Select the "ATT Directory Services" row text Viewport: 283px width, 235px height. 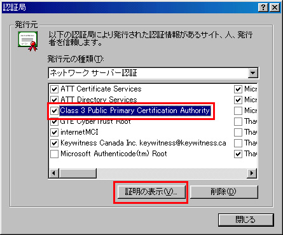[99, 100]
